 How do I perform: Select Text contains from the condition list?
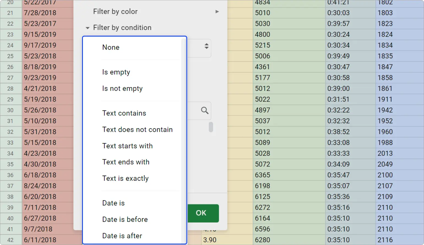(x=124, y=113)
